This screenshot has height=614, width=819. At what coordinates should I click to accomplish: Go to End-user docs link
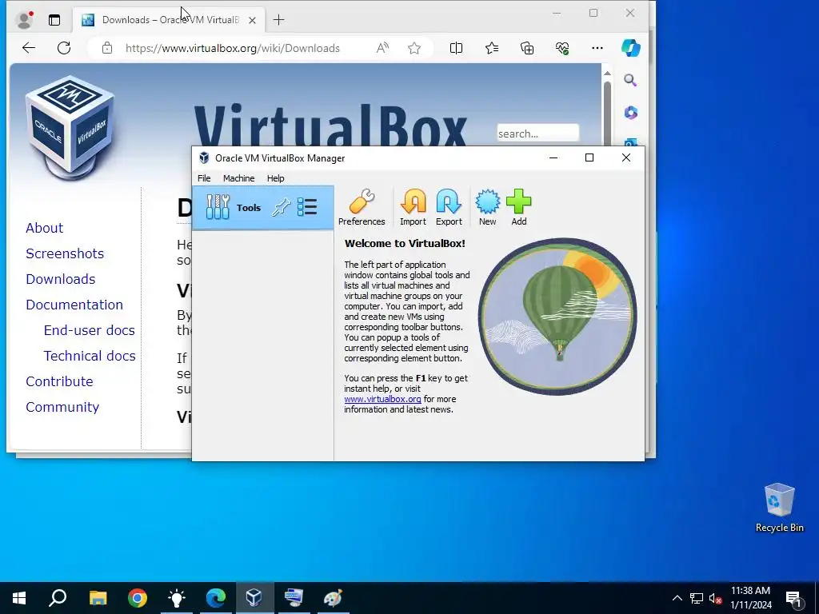[x=90, y=330]
